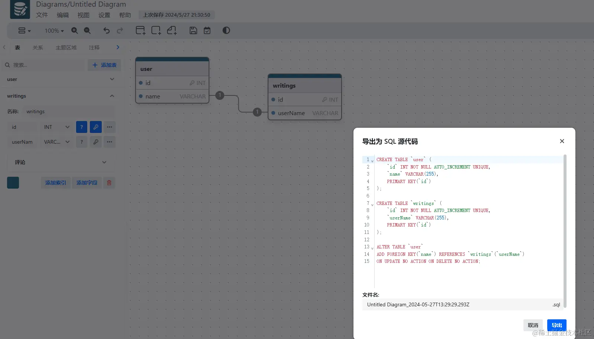Click the Diagrams/Untitled Diagram title
Screen dimensions: 594x339
81,4
